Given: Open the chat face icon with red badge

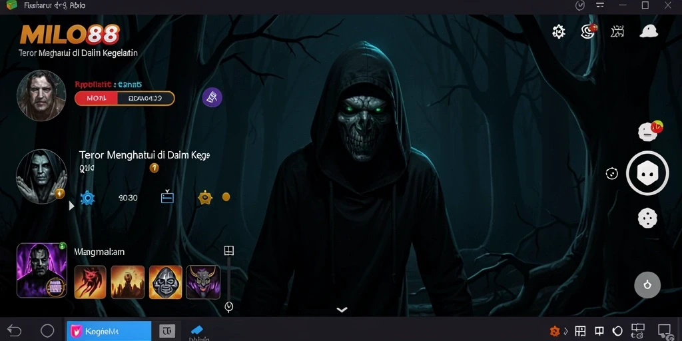Looking at the screenshot, I should click(x=648, y=131).
